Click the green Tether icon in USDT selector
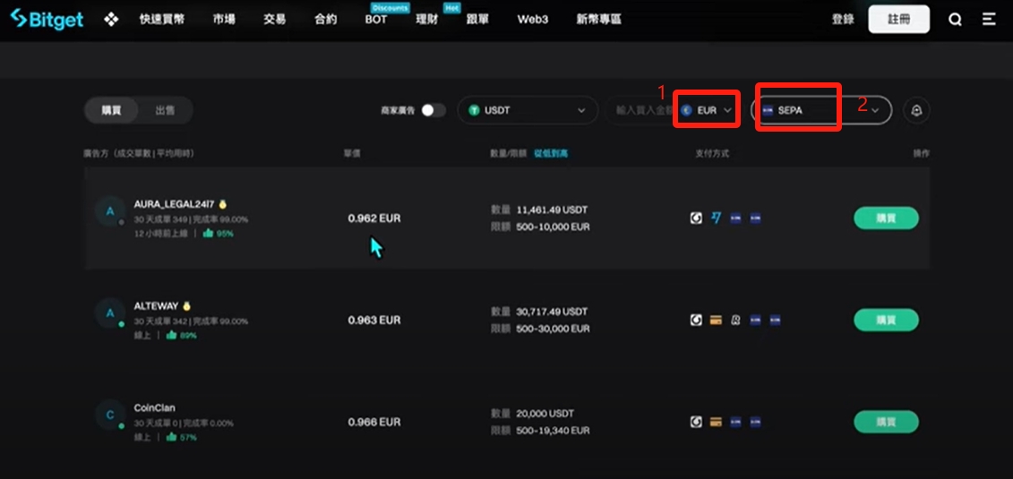Viewport: 1013px width, 479px height. click(x=475, y=110)
